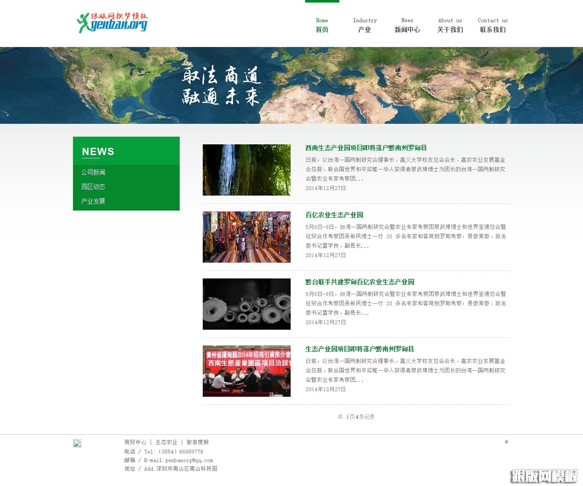Select 公司新闻 in the NEWS sidebar
Screen dimensions: 583x486
tap(94, 172)
